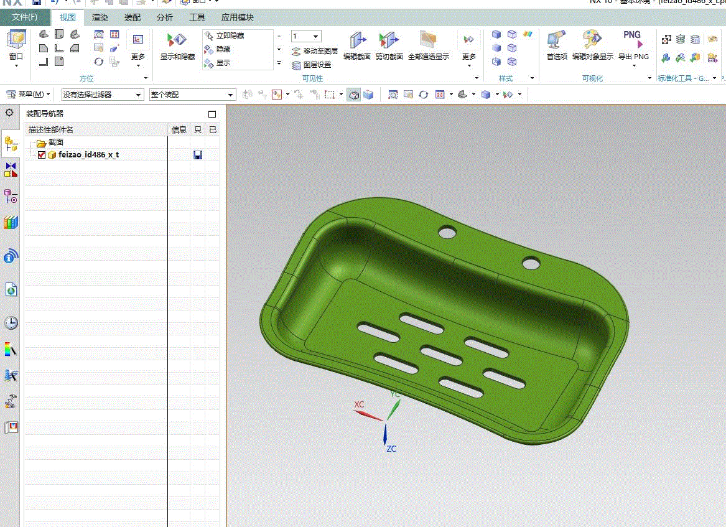Click the rectangle selection tool in selection bar
Viewport: 726px width, 527px height.
coord(330,95)
